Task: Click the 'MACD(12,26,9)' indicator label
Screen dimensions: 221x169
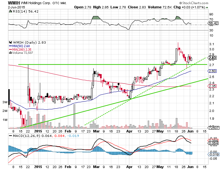Action: pyautogui.click(x=26, y=136)
